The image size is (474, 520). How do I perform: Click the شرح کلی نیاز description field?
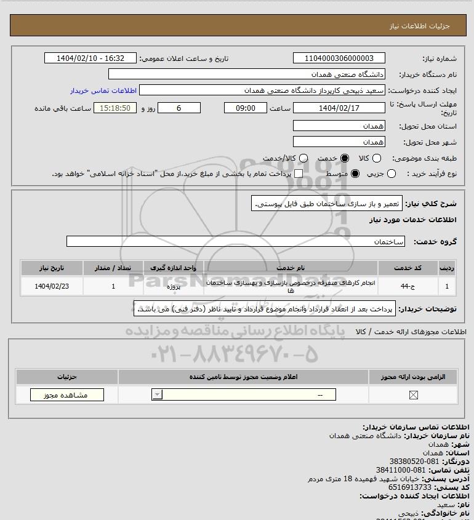pos(327,203)
